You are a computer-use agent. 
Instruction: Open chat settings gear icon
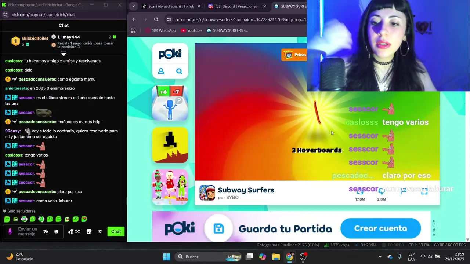[100, 231]
